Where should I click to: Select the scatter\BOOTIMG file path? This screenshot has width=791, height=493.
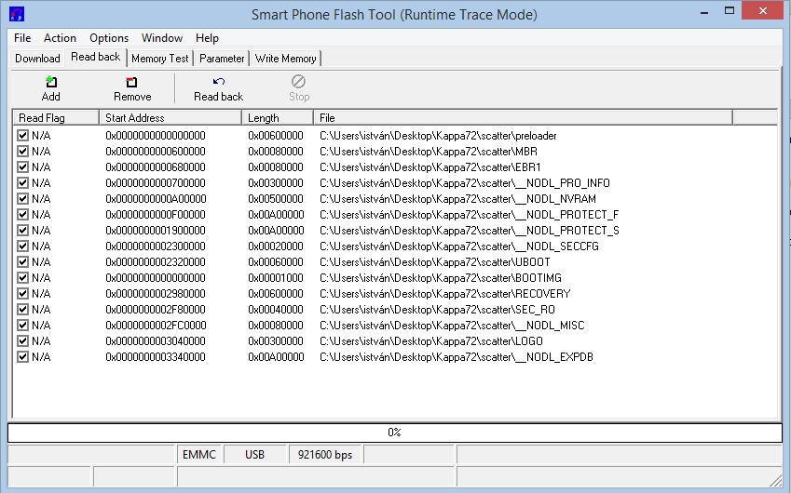pyautogui.click(x=441, y=277)
